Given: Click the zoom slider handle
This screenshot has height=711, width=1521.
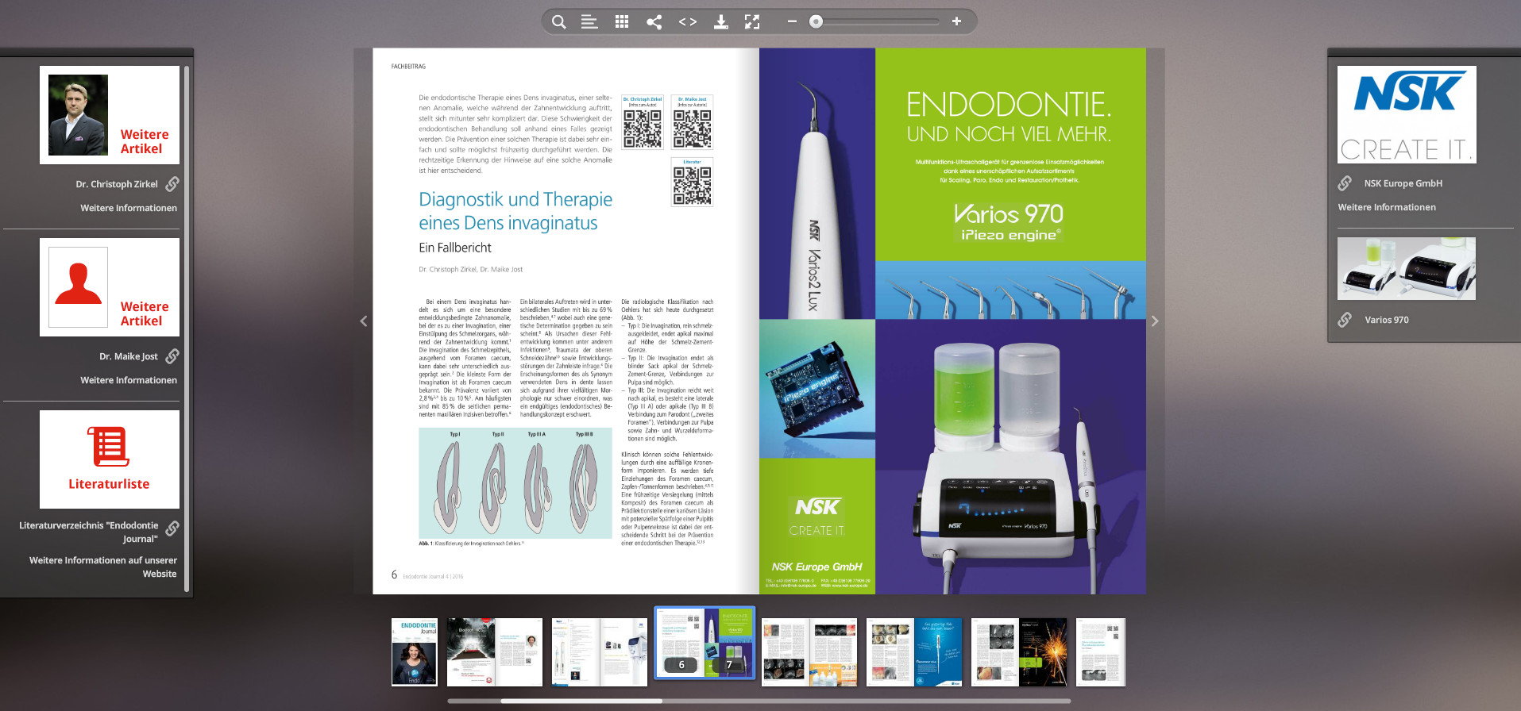Looking at the screenshot, I should click(x=816, y=21).
